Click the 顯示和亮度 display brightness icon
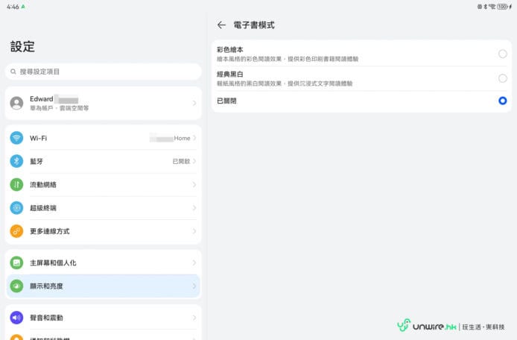The image size is (517, 340). (16, 286)
